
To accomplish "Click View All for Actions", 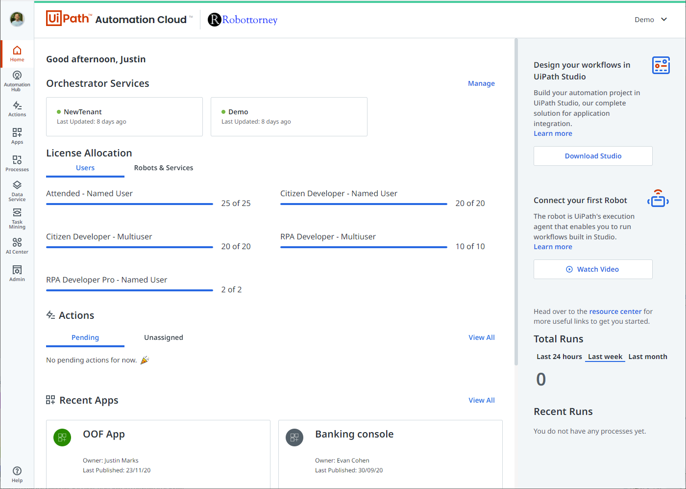I will (482, 337).
